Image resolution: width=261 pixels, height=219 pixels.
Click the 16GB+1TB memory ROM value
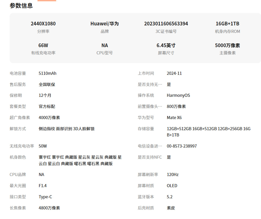point(227,24)
